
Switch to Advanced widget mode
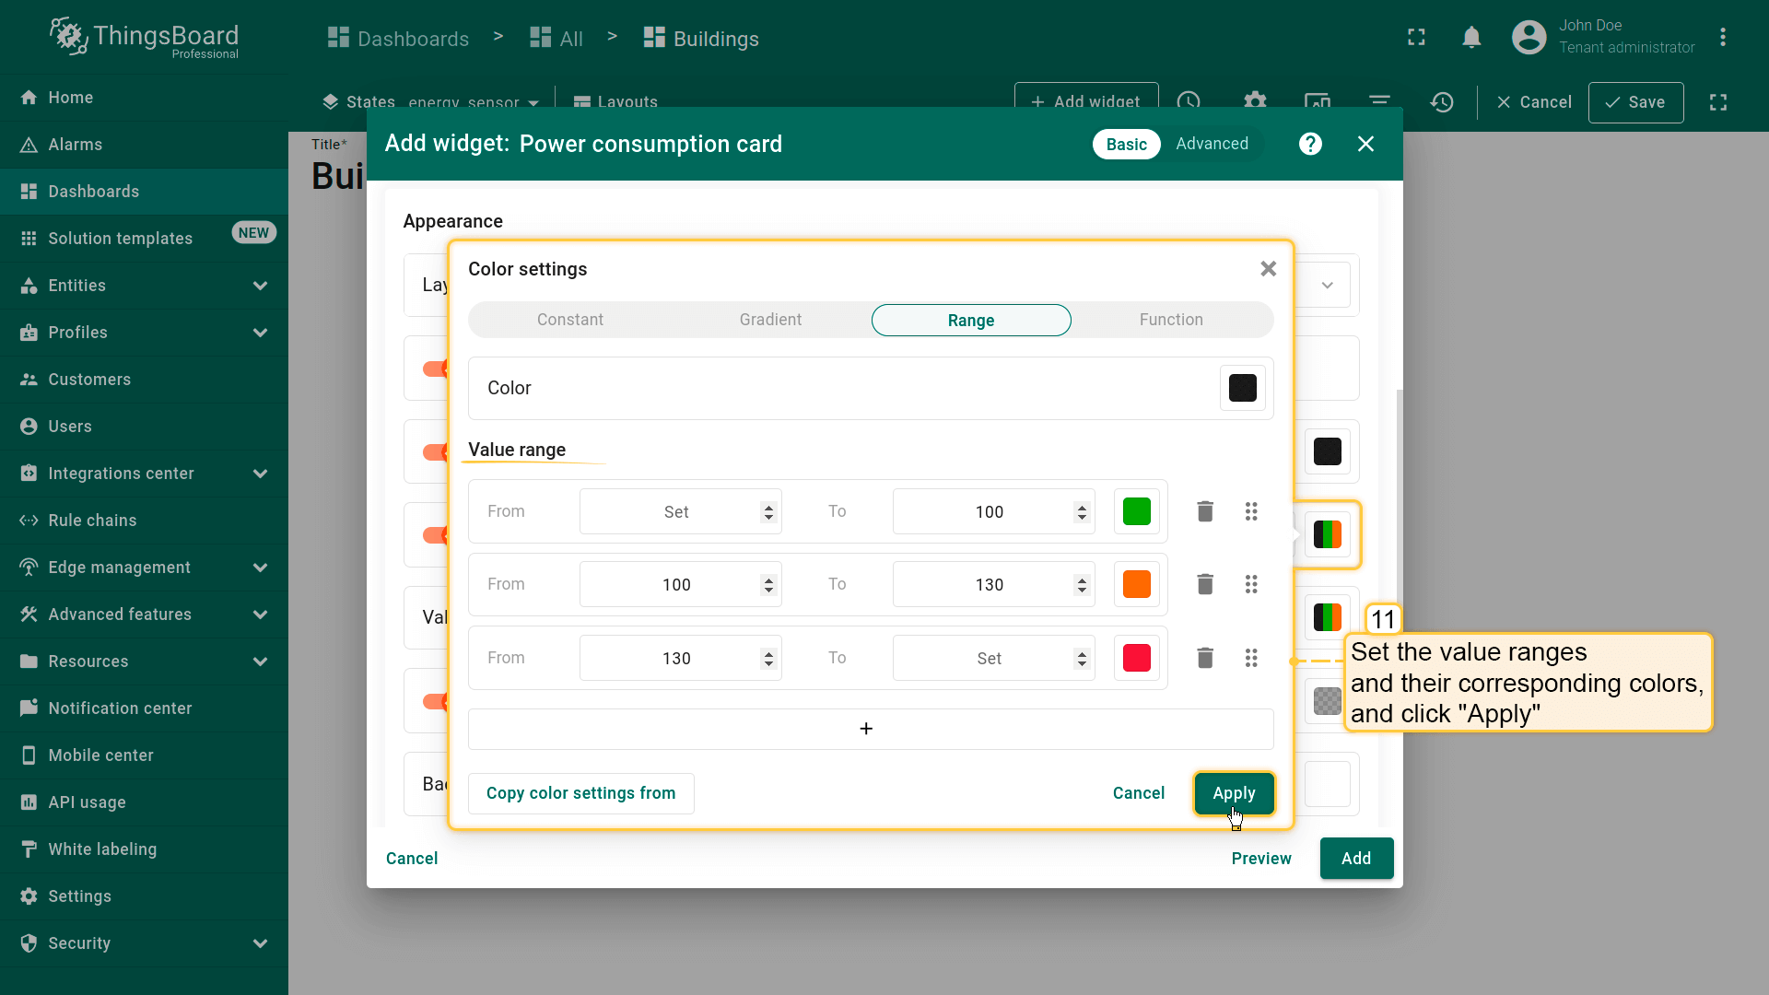(1212, 144)
